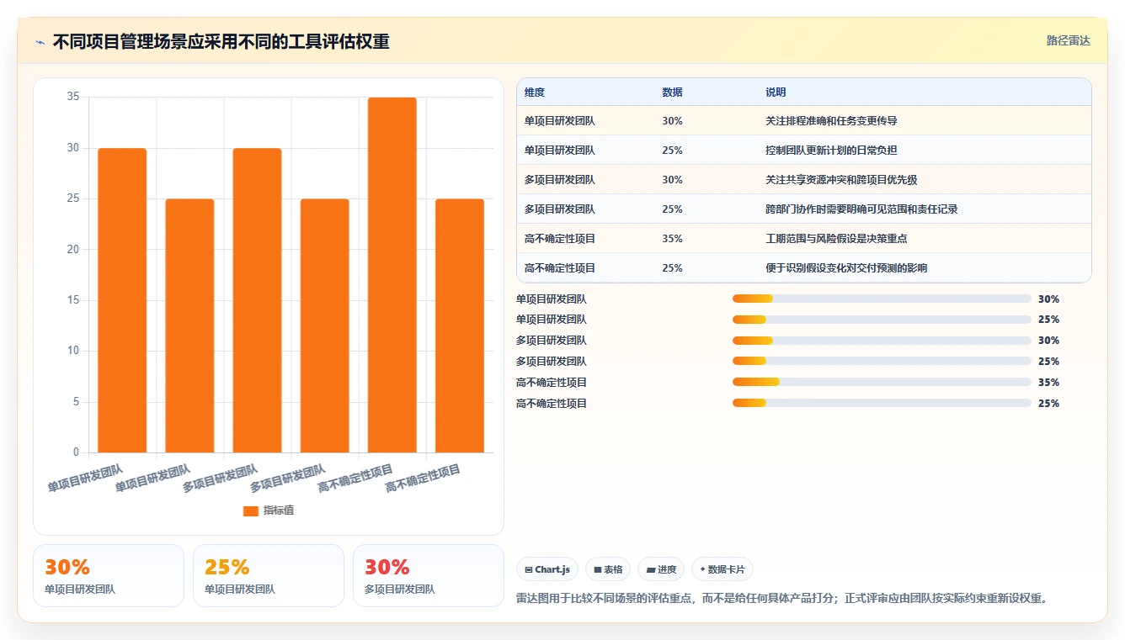1125x640 pixels.
Task: Click the 25% progress bar for 单项目研发团队
Action: click(882, 320)
